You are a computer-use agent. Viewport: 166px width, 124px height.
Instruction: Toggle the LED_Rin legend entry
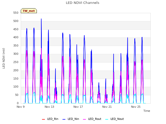50,119
